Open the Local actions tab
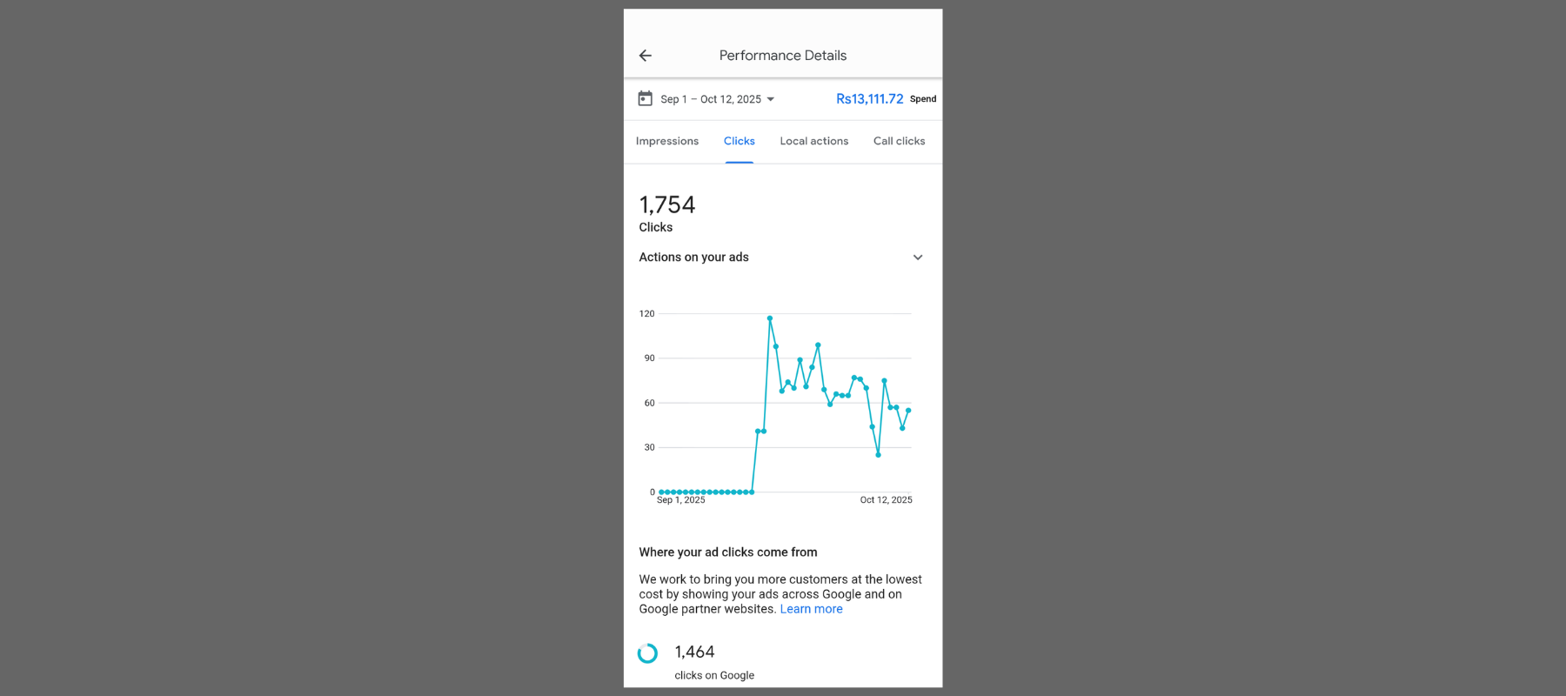This screenshot has height=696, width=1566. [814, 141]
